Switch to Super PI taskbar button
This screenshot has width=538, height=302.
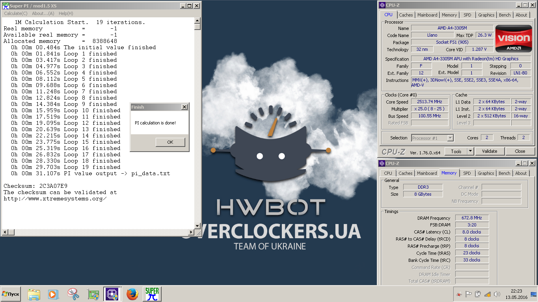[x=152, y=294]
